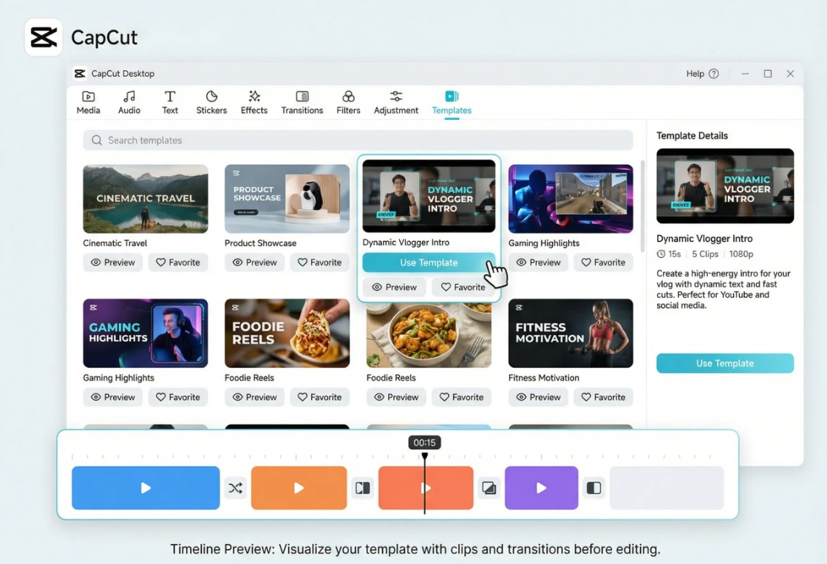Click the empty gray clip slot in timeline
Image resolution: width=827 pixels, height=564 pixels.
[667, 488]
